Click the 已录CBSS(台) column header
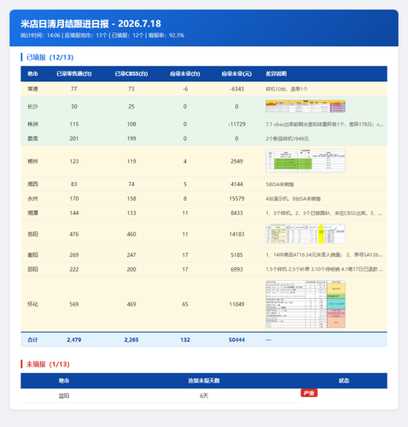This screenshot has height=427, width=408. (131, 74)
